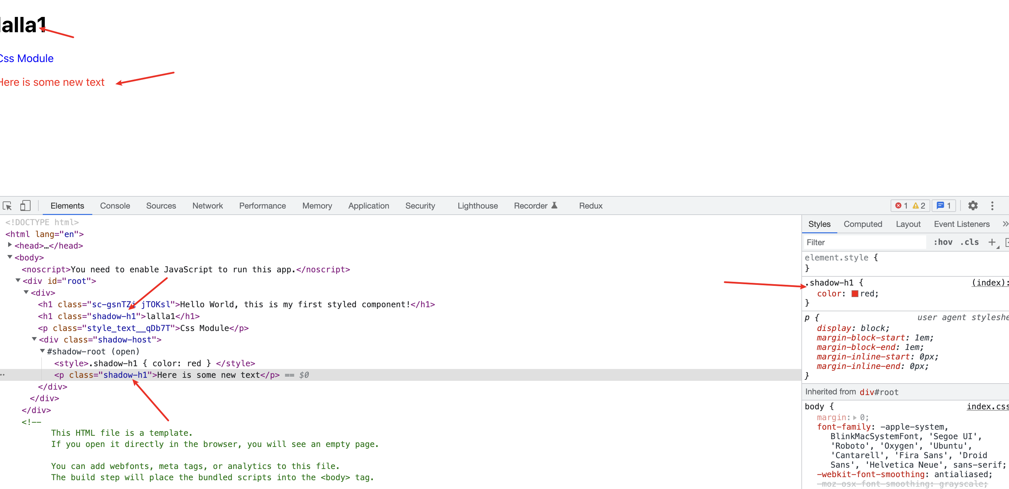The image size is (1009, 489).
Task: Collapse the #shadow-root (open) node
Action: [42, 351]
